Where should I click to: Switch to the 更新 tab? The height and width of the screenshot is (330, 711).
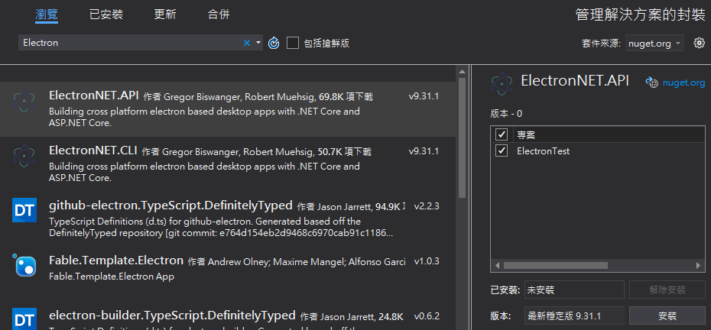click(x=165, y=15)
